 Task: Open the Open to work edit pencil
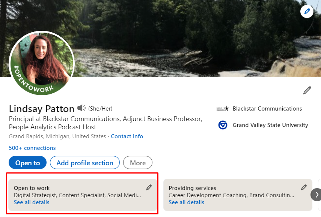[x=149, y=187]
